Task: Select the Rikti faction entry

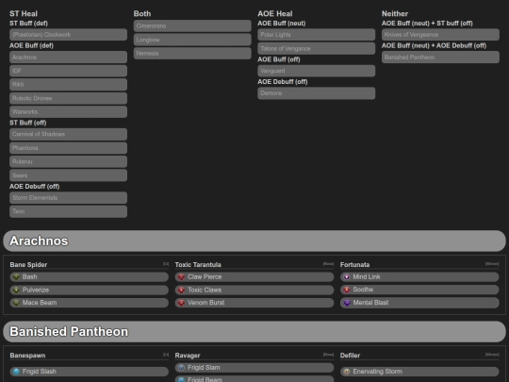Action: click(x=68, y=85)
